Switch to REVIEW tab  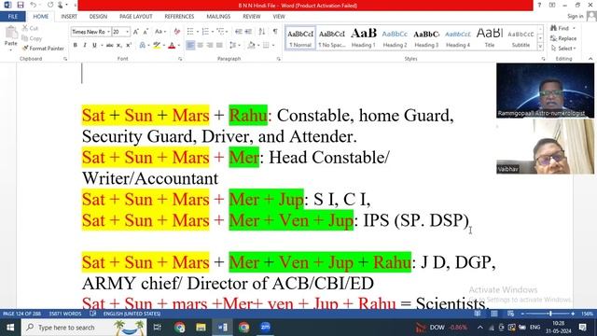252,17
